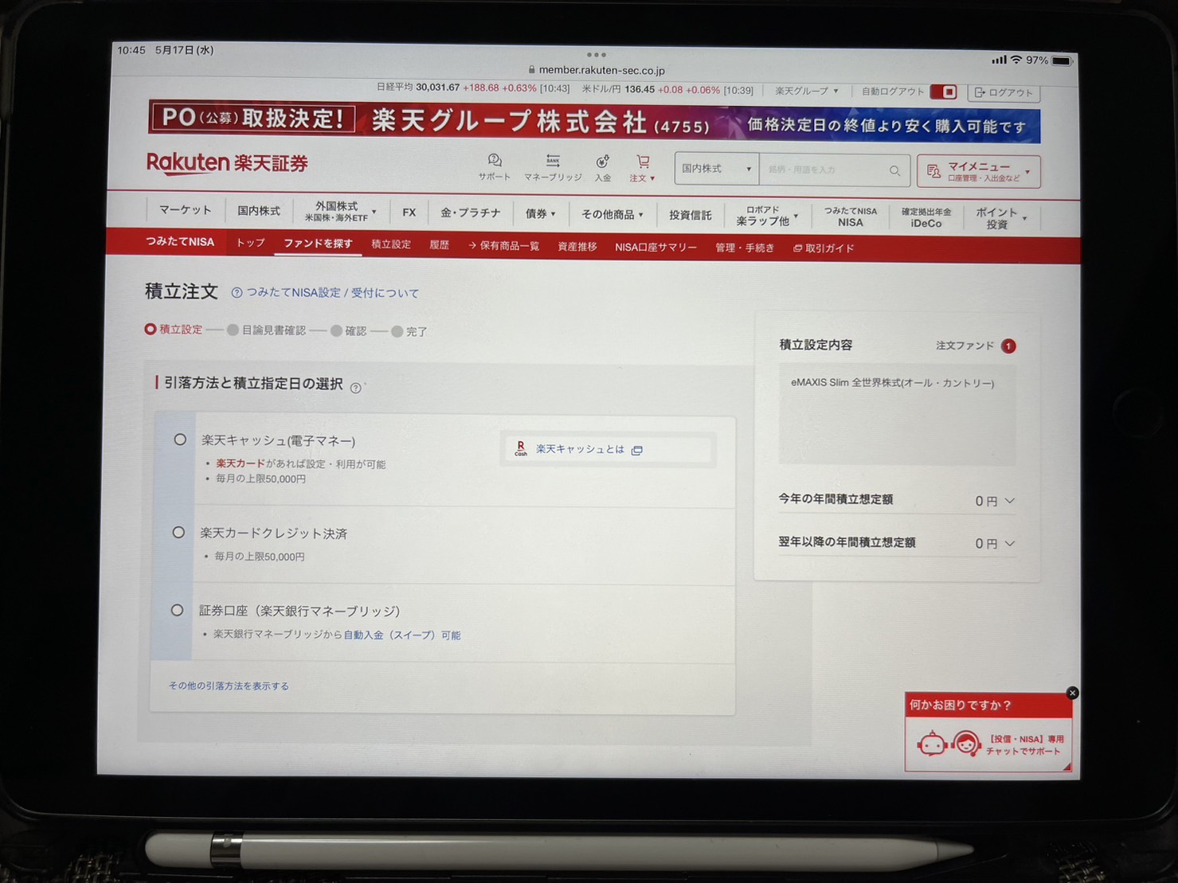Open the 国内株式 main menu item
The image size is (1178, 883).
(259, 210)
